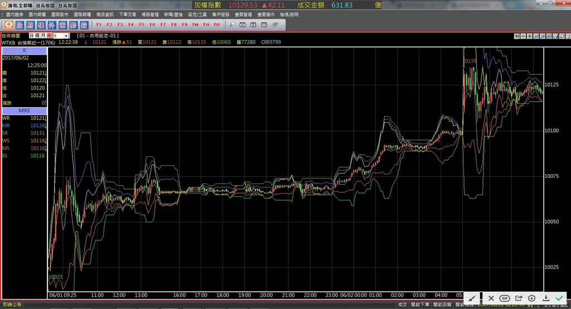Click the F12 shortcut button
Viewport: 571px width, 309px height.
(x=217, y=25)
